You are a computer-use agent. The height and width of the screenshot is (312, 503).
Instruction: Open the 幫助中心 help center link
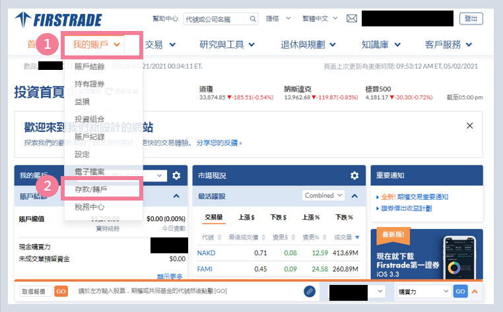tap(165, 18)
